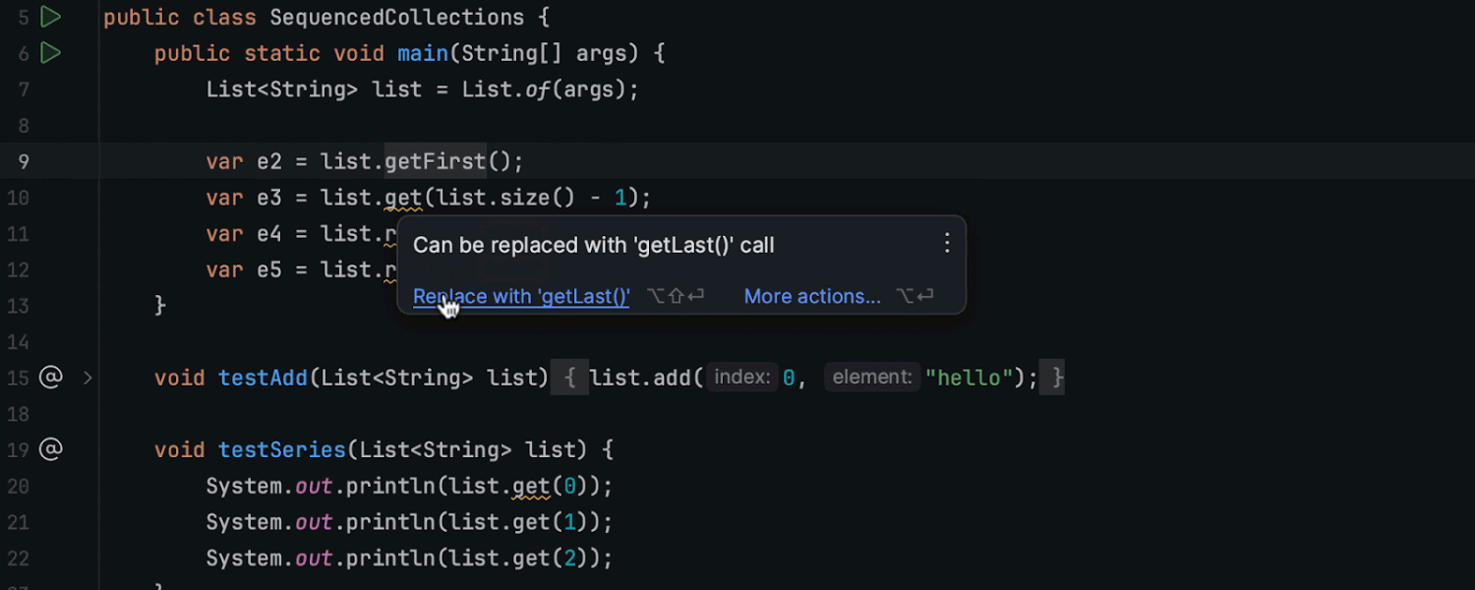1475x590 pixels.
Task: Click the "hello" string literal
Action: pos(969,378)
